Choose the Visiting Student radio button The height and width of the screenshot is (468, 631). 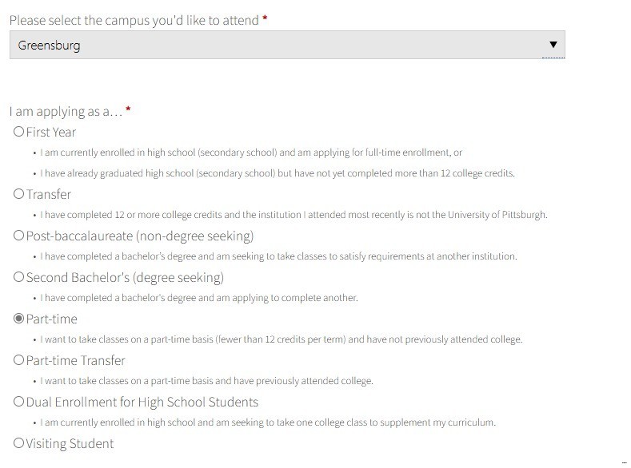18,443
